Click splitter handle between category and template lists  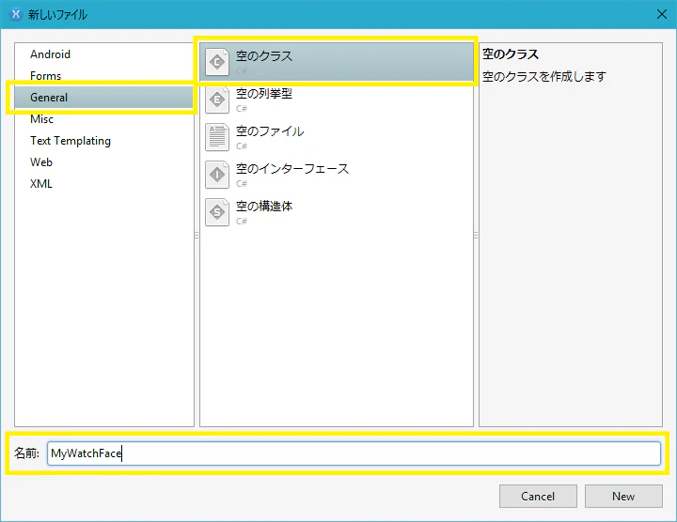point(197,236)
